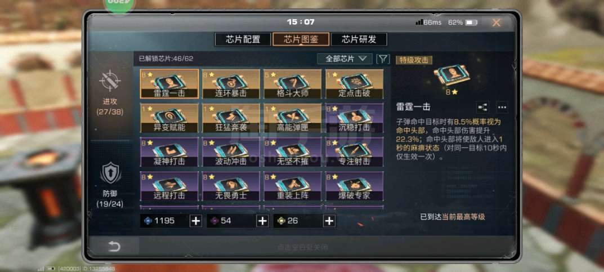Select the 连环暴击 chip card
Image resolution: width=604 pixels, height=272 pixels.
pos(231,84)
